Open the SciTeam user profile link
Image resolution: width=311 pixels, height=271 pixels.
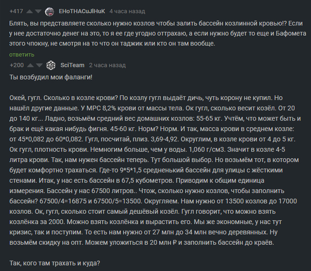click(x=72, y=65)
